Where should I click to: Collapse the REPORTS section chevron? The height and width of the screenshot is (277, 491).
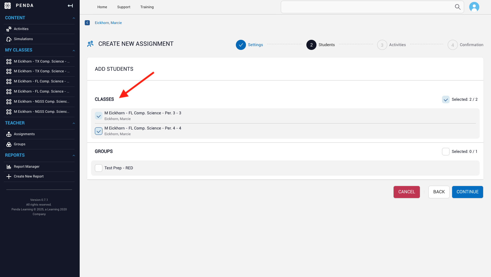pos(74,155)
